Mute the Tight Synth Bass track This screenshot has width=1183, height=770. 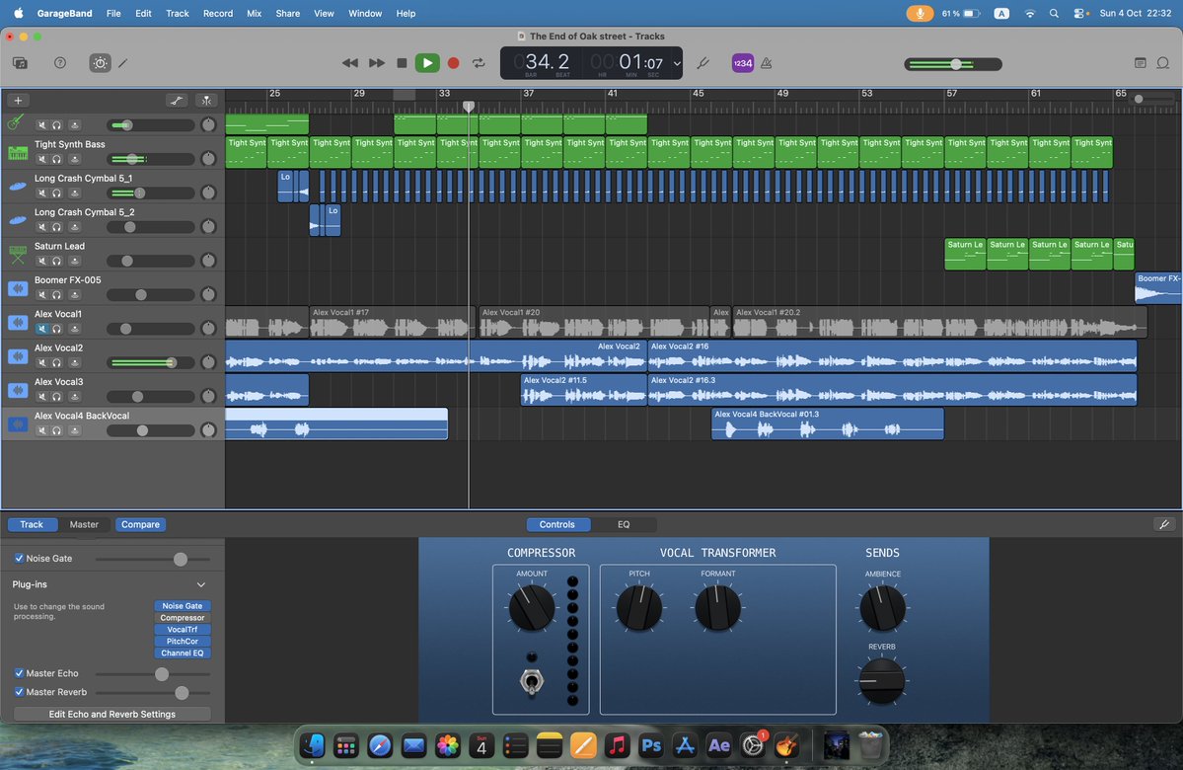(42, 159)
